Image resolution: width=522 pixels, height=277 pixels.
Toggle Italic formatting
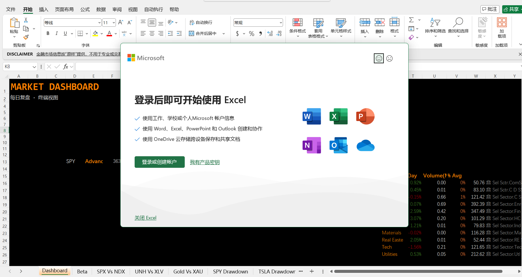56,34
